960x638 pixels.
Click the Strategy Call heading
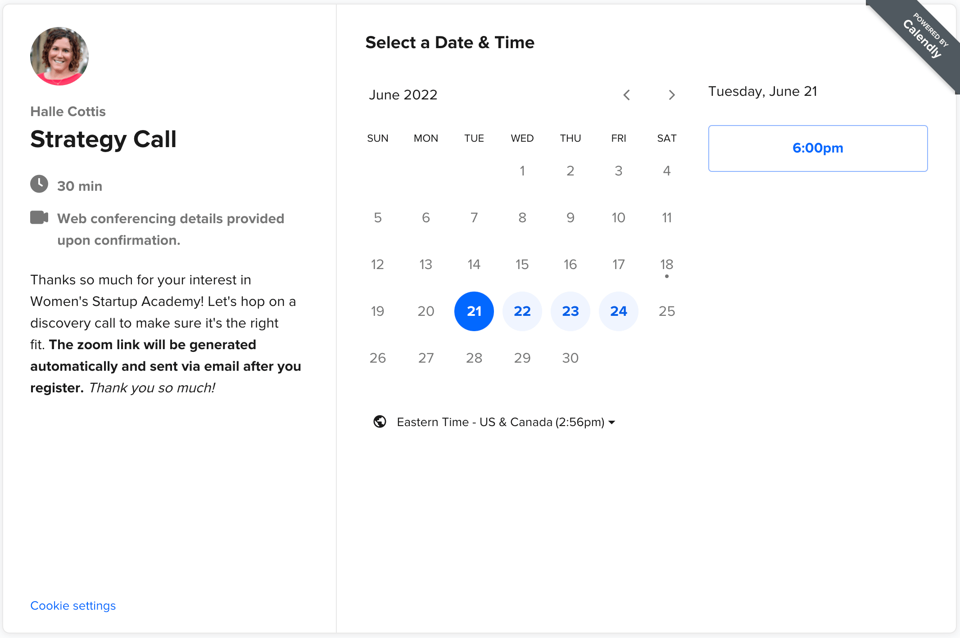point(103,139)
